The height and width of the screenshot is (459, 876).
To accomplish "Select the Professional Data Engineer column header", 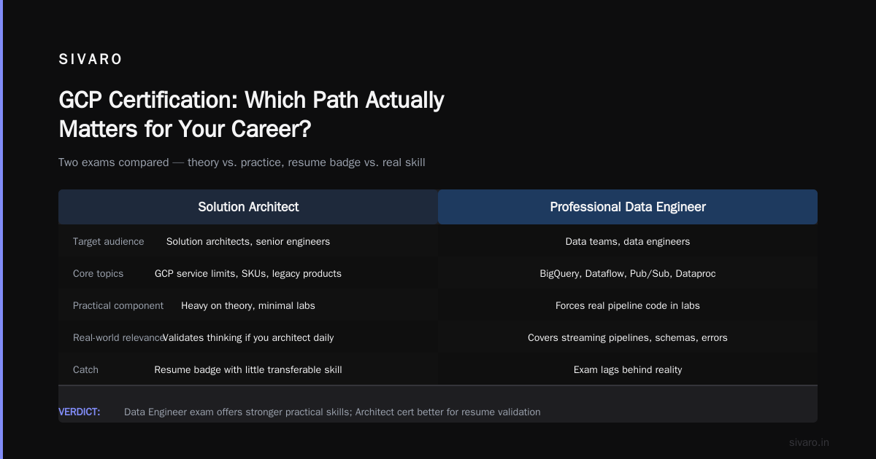I will pyautogui.click(x=628, y=207).
